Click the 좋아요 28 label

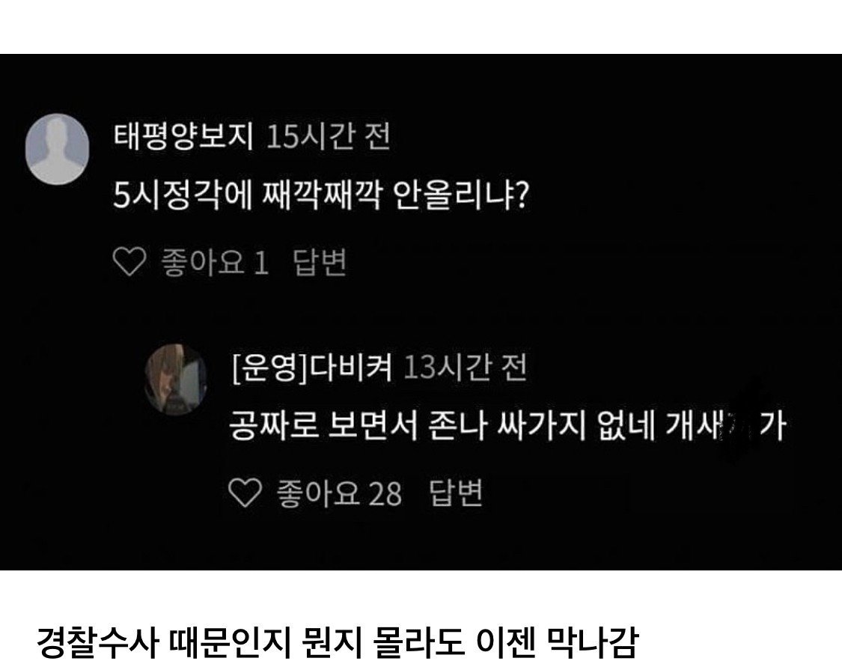point(339,493)
